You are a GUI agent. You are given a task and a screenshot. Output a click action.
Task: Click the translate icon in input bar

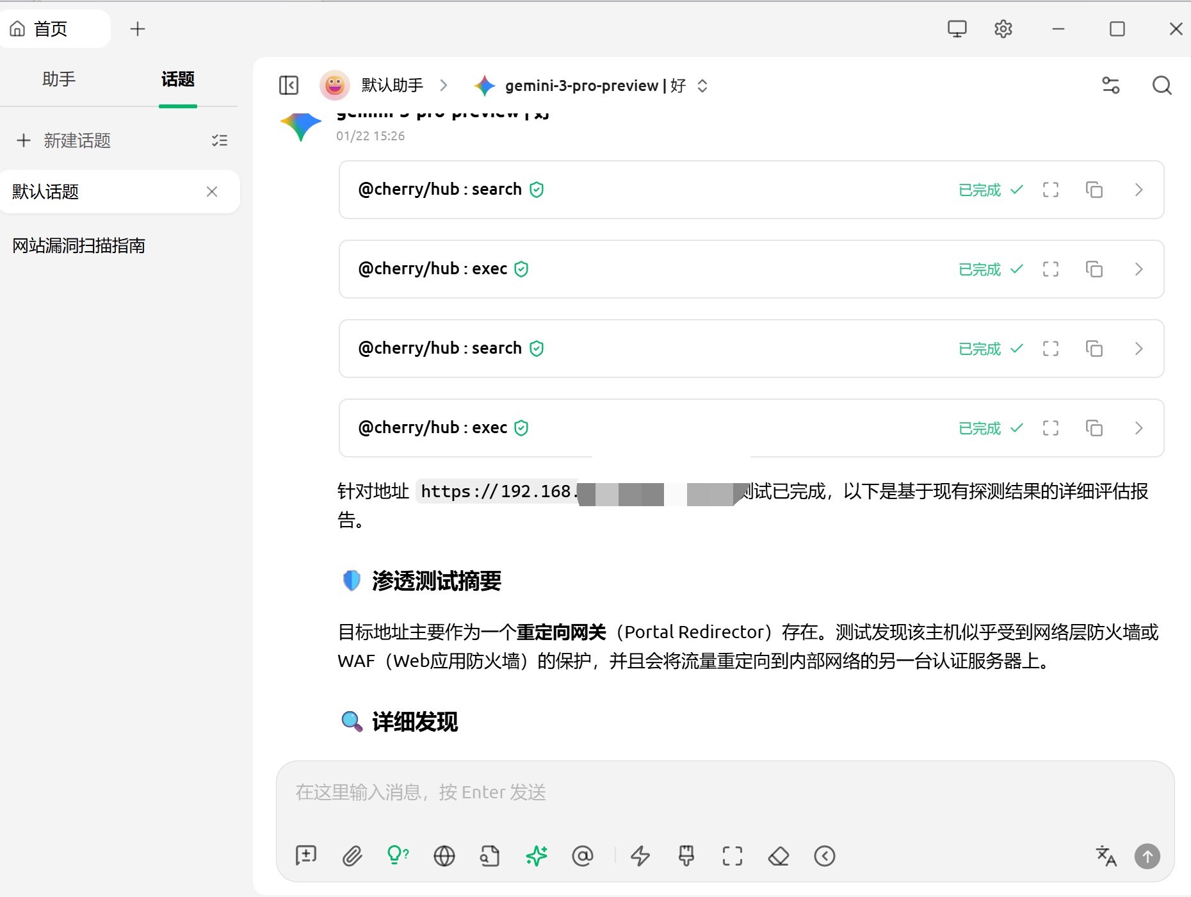[1106, 856]
